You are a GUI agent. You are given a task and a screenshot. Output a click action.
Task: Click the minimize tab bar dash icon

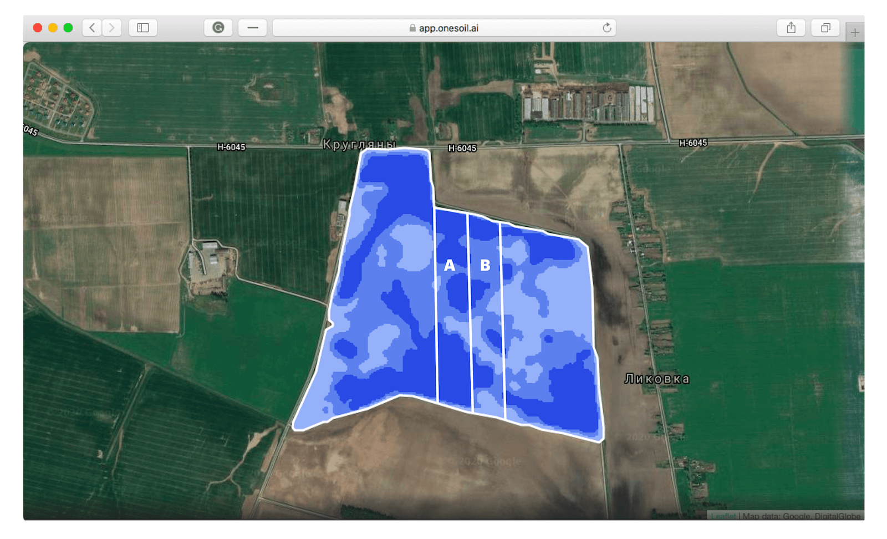pyautogui.click(x=252, y=27)
